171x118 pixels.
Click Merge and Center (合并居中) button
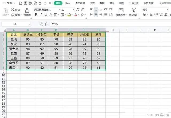[x=121, y=12]
